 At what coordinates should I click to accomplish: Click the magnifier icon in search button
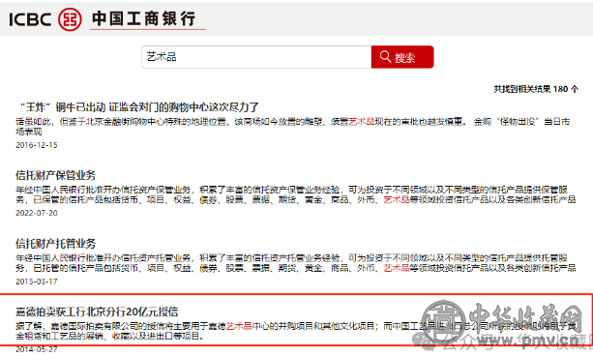click(x=385, y=56)
